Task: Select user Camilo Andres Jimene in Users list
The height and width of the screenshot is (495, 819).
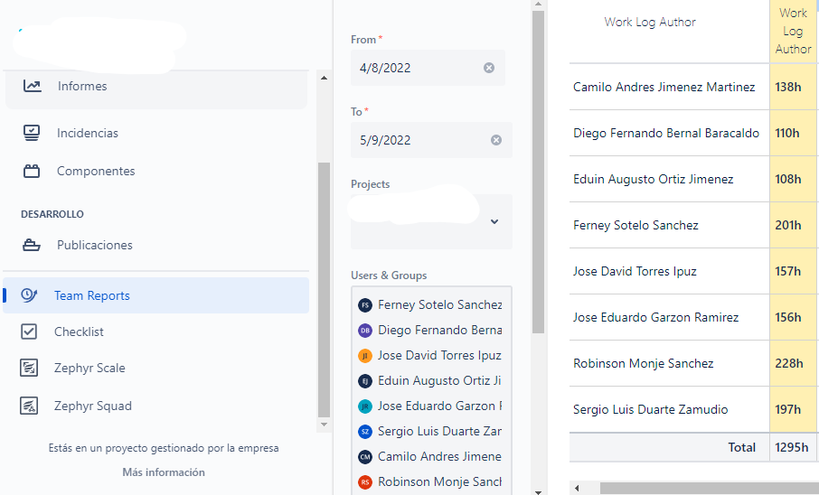Action: (x=431, y=456)
